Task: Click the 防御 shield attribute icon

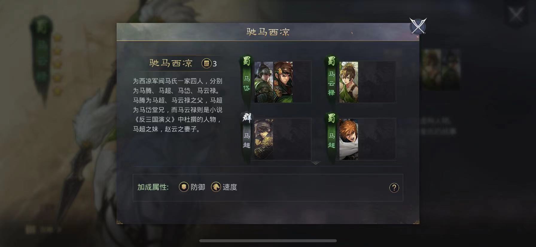Action: tap(184, 187)
